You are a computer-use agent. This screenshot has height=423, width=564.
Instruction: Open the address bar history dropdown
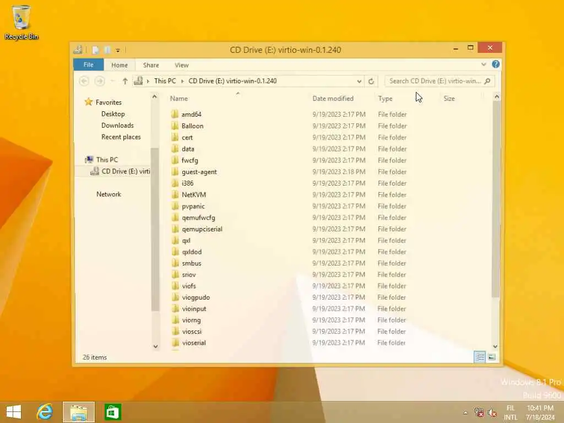[x=359, y=82]
